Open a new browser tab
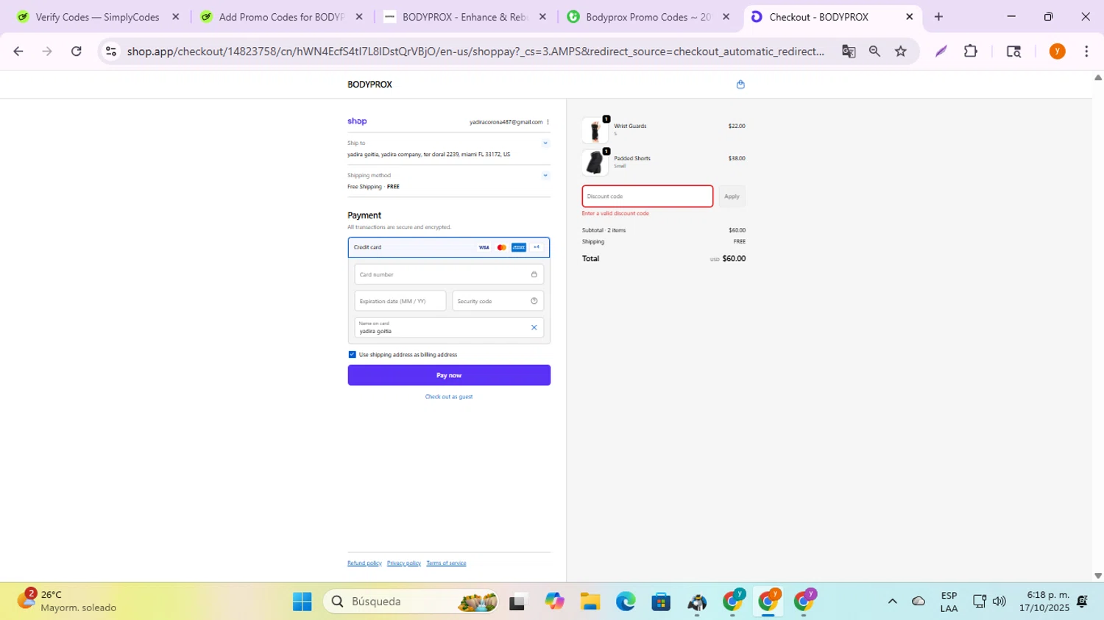The height and width of the screenshot is (620, 1104). [938, 17]
